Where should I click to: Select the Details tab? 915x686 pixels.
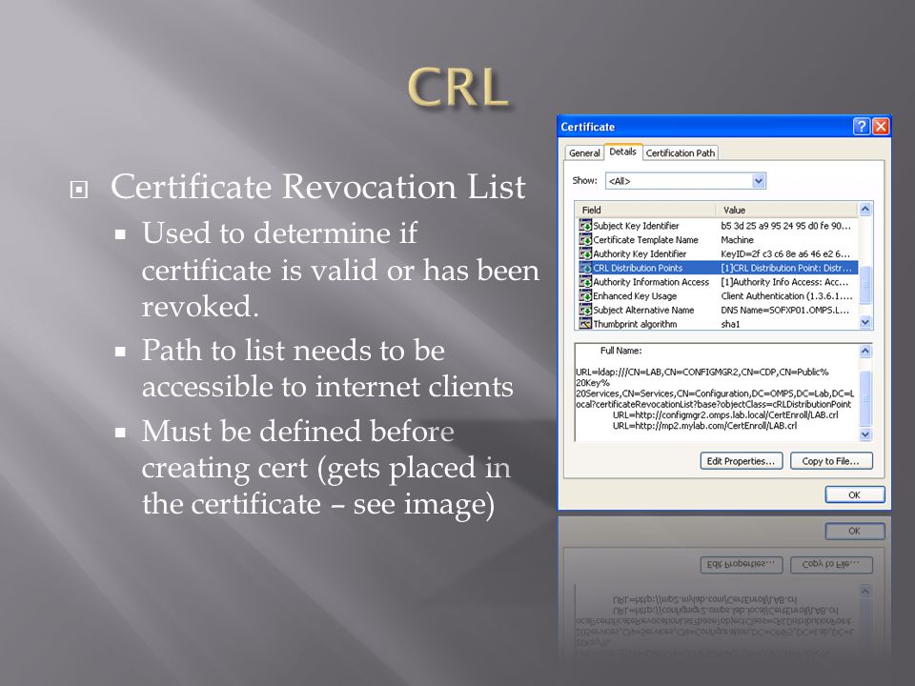(622, 151)
